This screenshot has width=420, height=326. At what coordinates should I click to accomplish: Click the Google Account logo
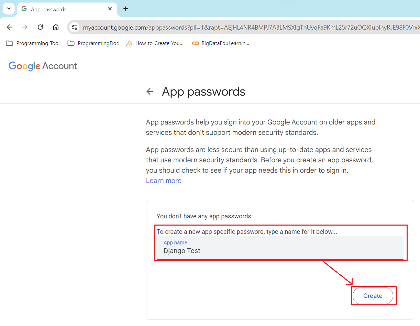43,66
